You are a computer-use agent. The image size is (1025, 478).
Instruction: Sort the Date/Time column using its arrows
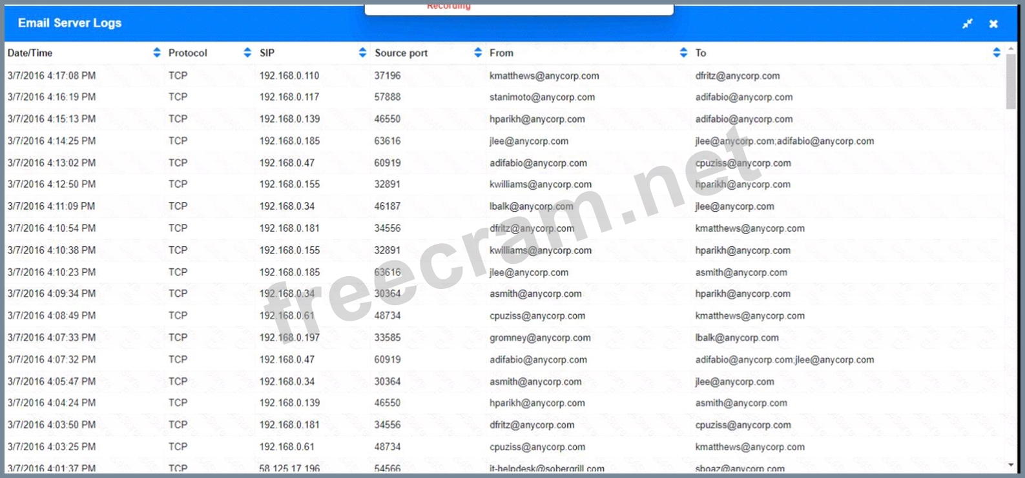[x=156, y=53]
